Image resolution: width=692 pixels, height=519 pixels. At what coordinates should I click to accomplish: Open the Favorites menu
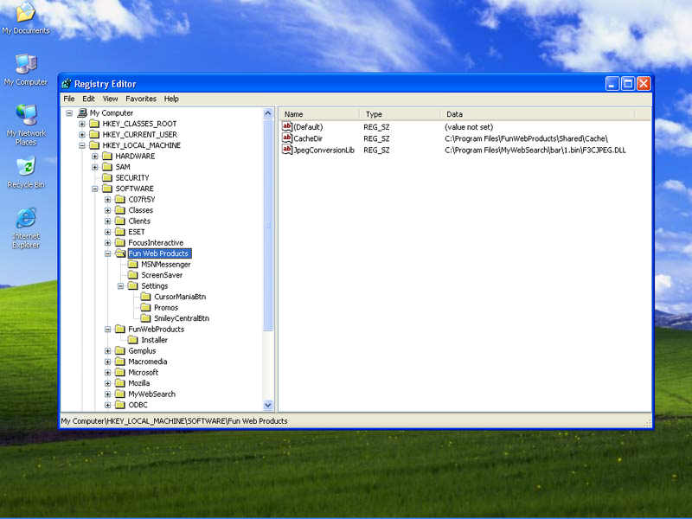click(x=141, y=99)
